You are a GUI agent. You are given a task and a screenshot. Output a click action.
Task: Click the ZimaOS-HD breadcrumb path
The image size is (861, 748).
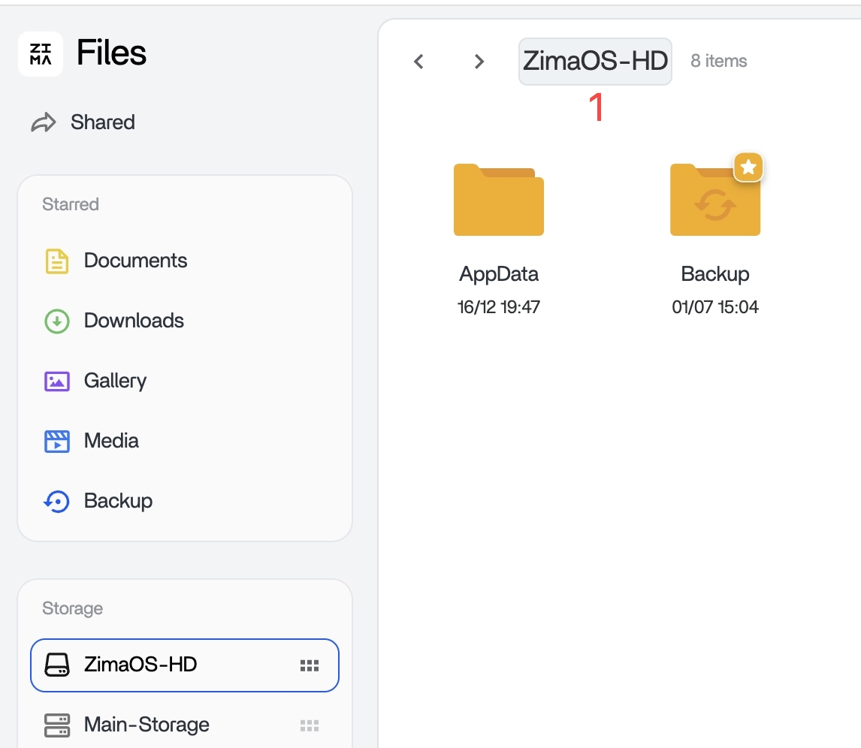(x=595, y=61)
